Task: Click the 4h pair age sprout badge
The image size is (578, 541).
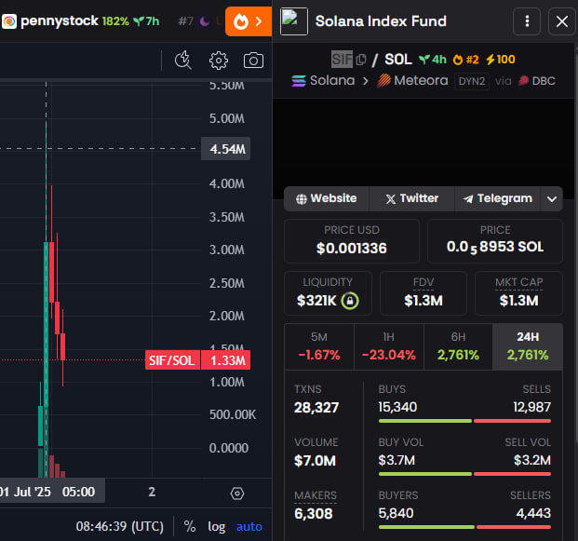Action: (x=433, y=60)
